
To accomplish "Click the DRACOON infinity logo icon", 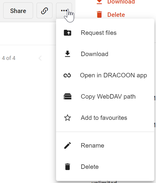I will (67, 75).
